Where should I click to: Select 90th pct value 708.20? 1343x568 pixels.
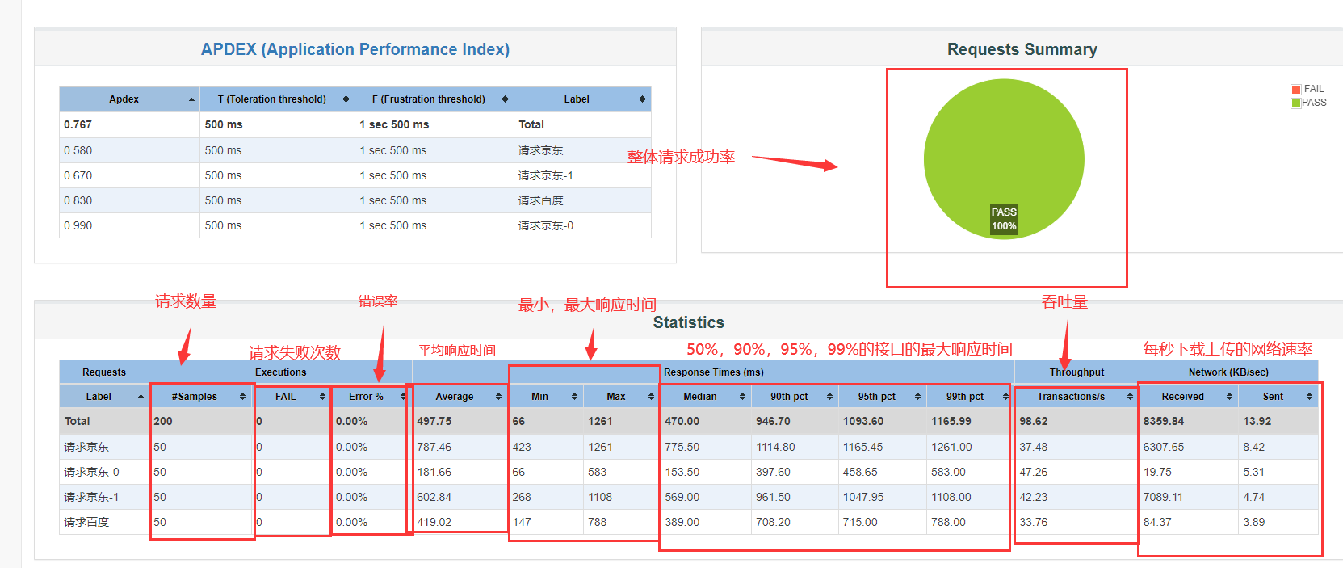click(774, 522)
